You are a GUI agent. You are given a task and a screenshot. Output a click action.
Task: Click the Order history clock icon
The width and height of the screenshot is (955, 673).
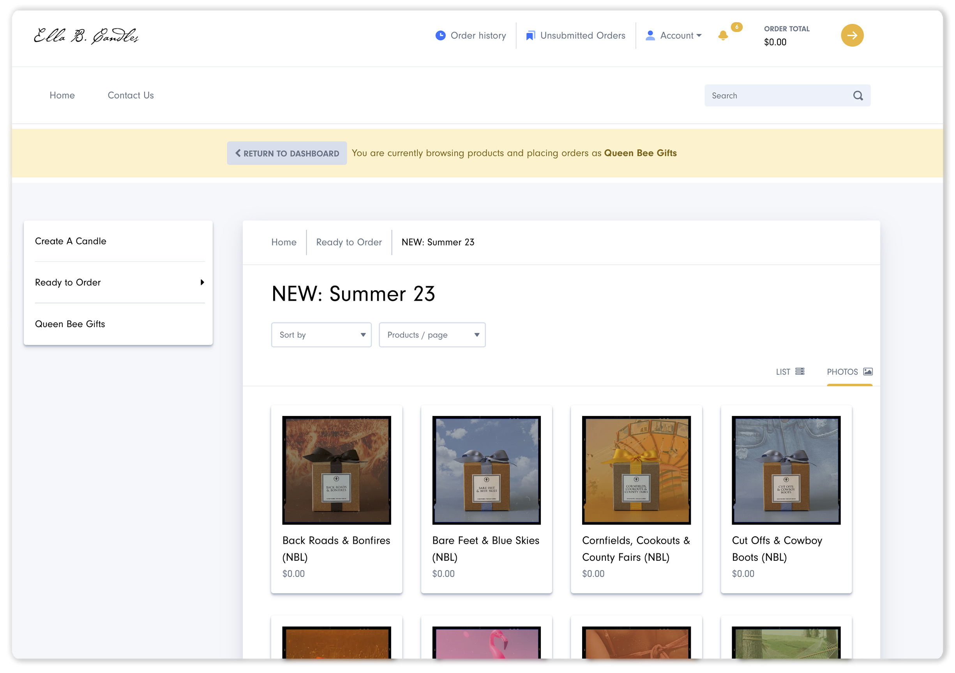tap(440, 36)
